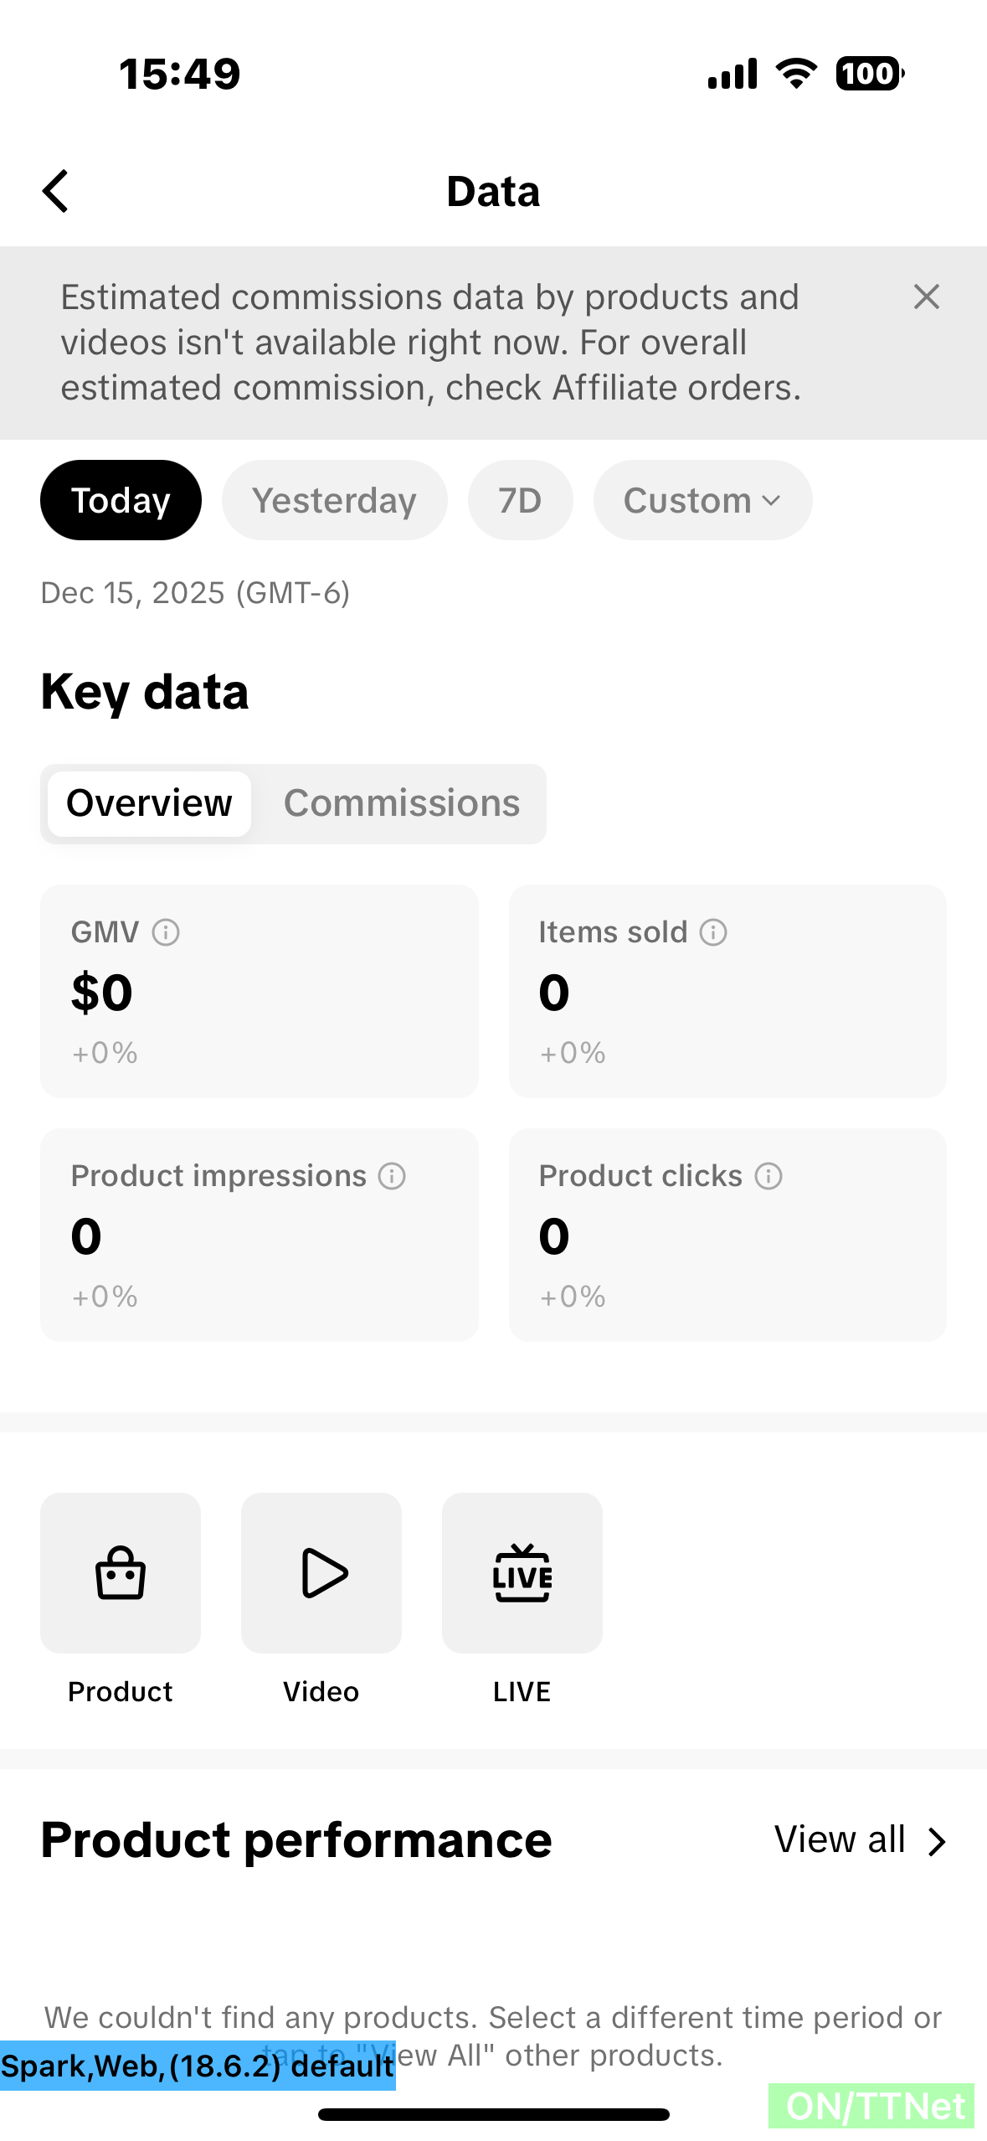Show Product impressions info tooltip
The image size is (987, 2141).
[x=392, y=1176]
